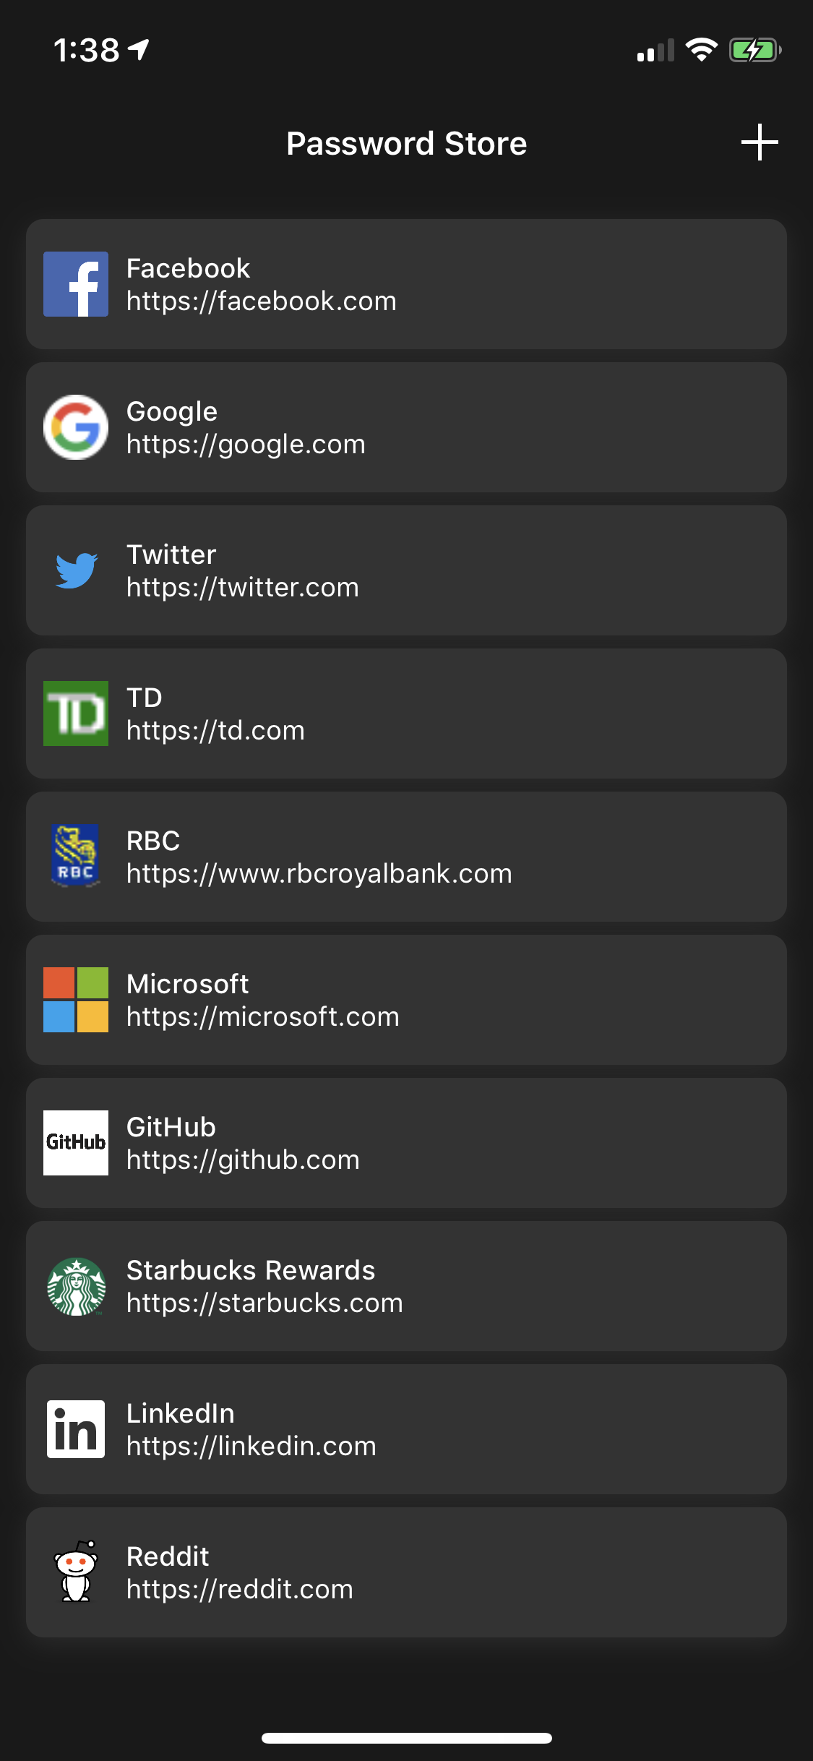Open the Reddit entry title
813x1761 pixels.
168,1556
